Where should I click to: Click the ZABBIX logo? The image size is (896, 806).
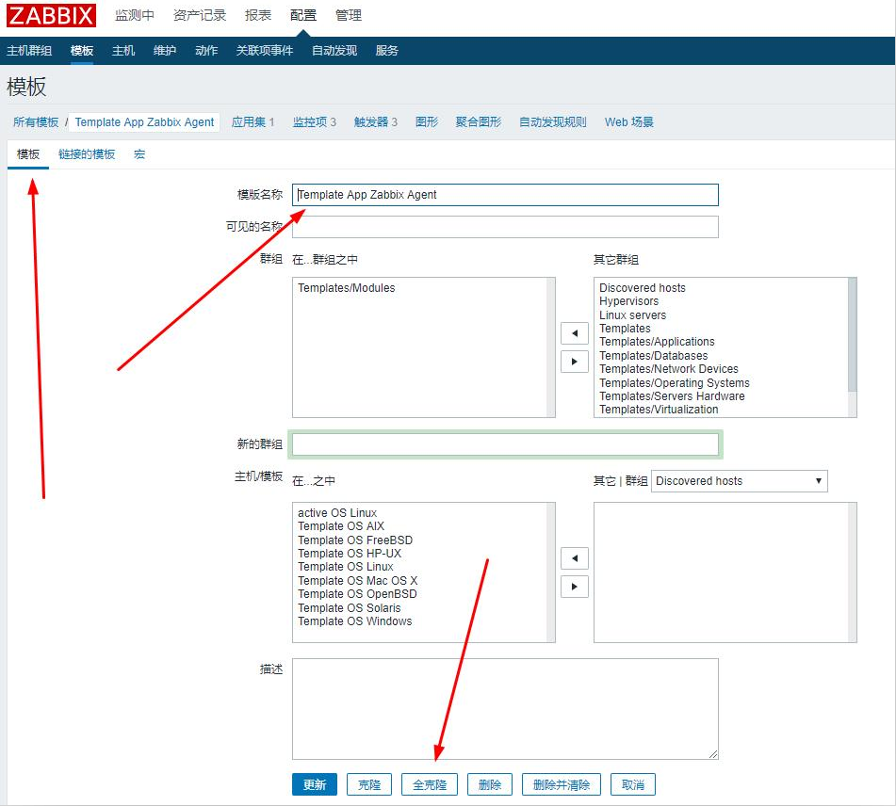tap(51, 15)
